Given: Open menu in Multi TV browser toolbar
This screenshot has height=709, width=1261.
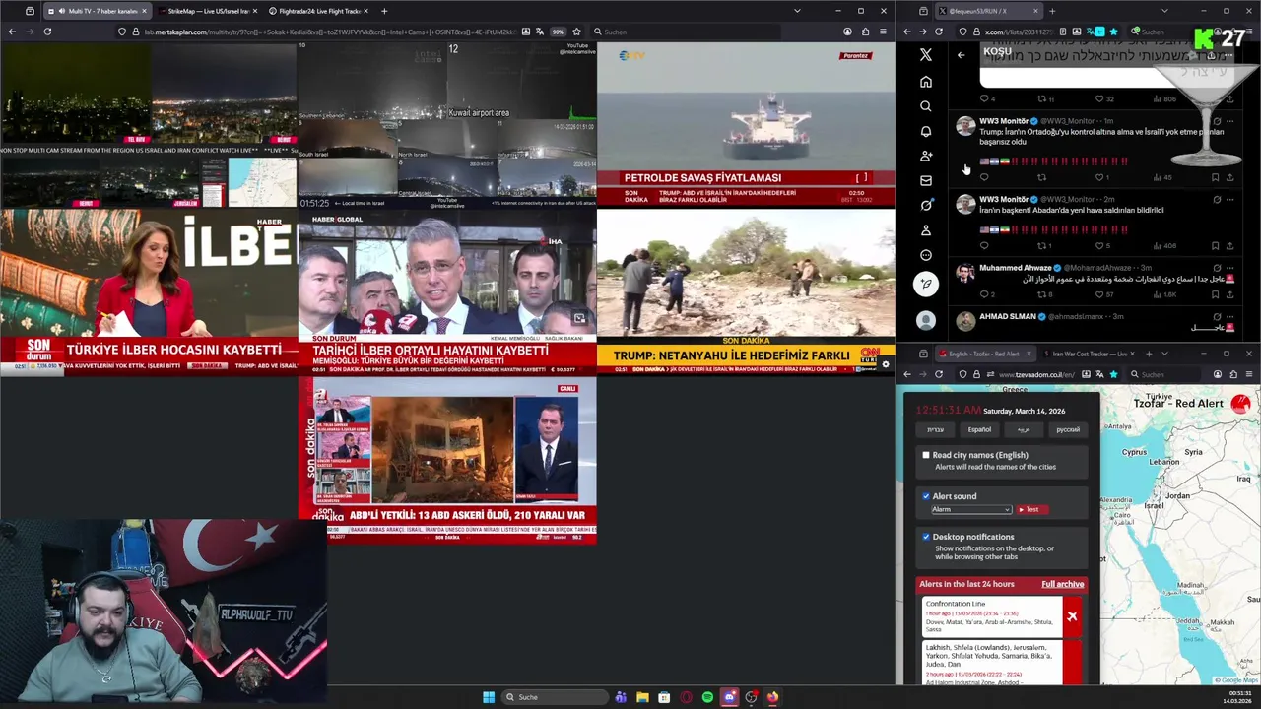Looking at the screenshot, I should [883, 32].
